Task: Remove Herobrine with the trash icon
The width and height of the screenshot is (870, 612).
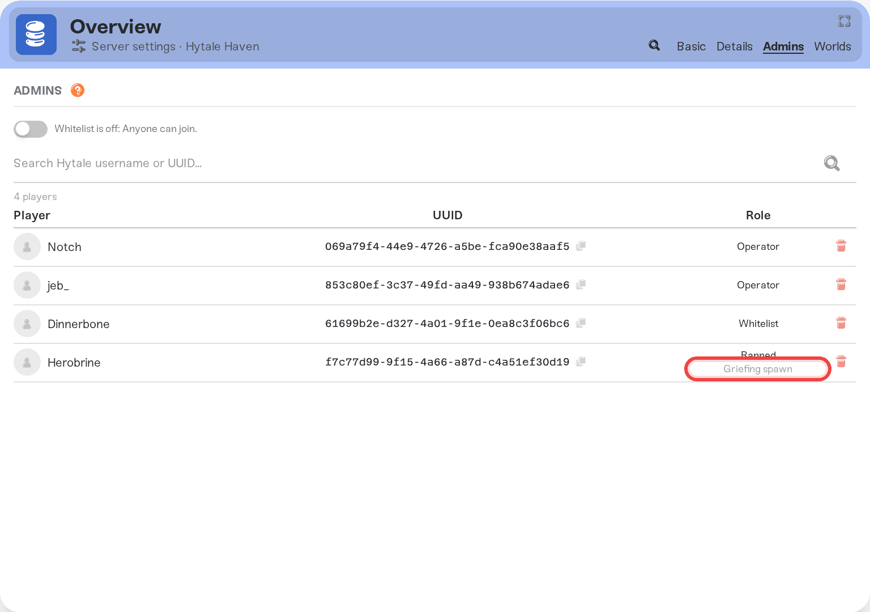Action: coord(841,362)
